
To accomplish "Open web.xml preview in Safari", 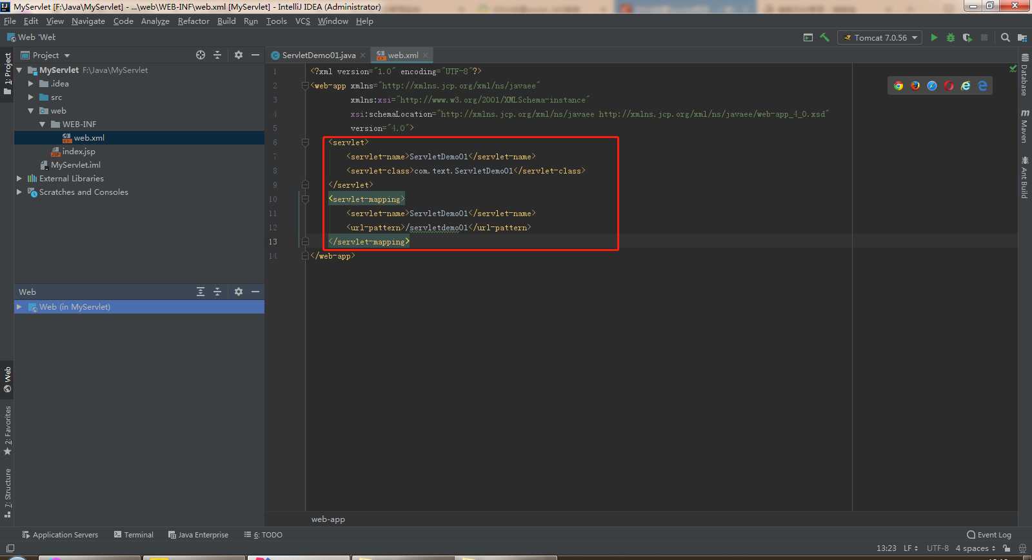I will coord(932,86).
